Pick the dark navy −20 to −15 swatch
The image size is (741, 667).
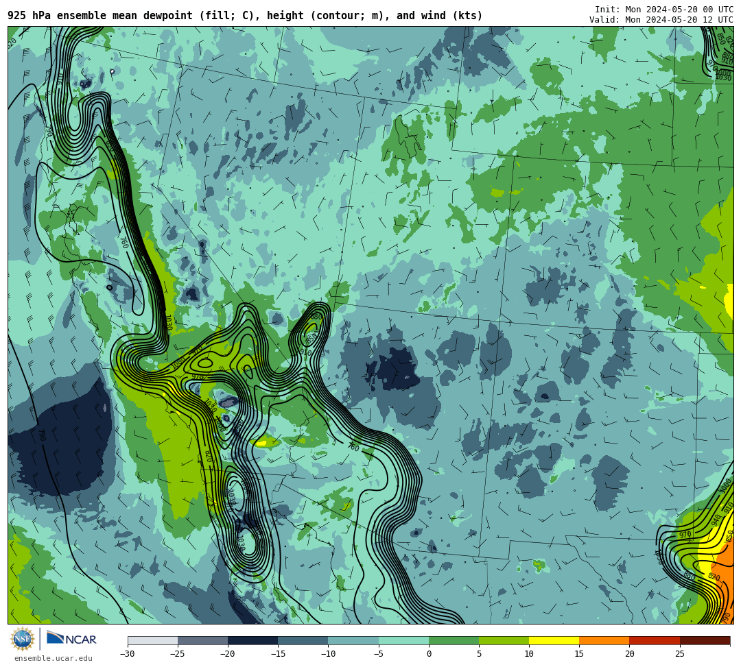[252, 640]
